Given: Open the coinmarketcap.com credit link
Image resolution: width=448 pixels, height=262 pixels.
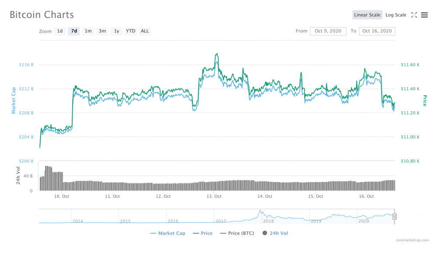Looking at the screenshot, I should pyautogui.click(x=412, y=240).
